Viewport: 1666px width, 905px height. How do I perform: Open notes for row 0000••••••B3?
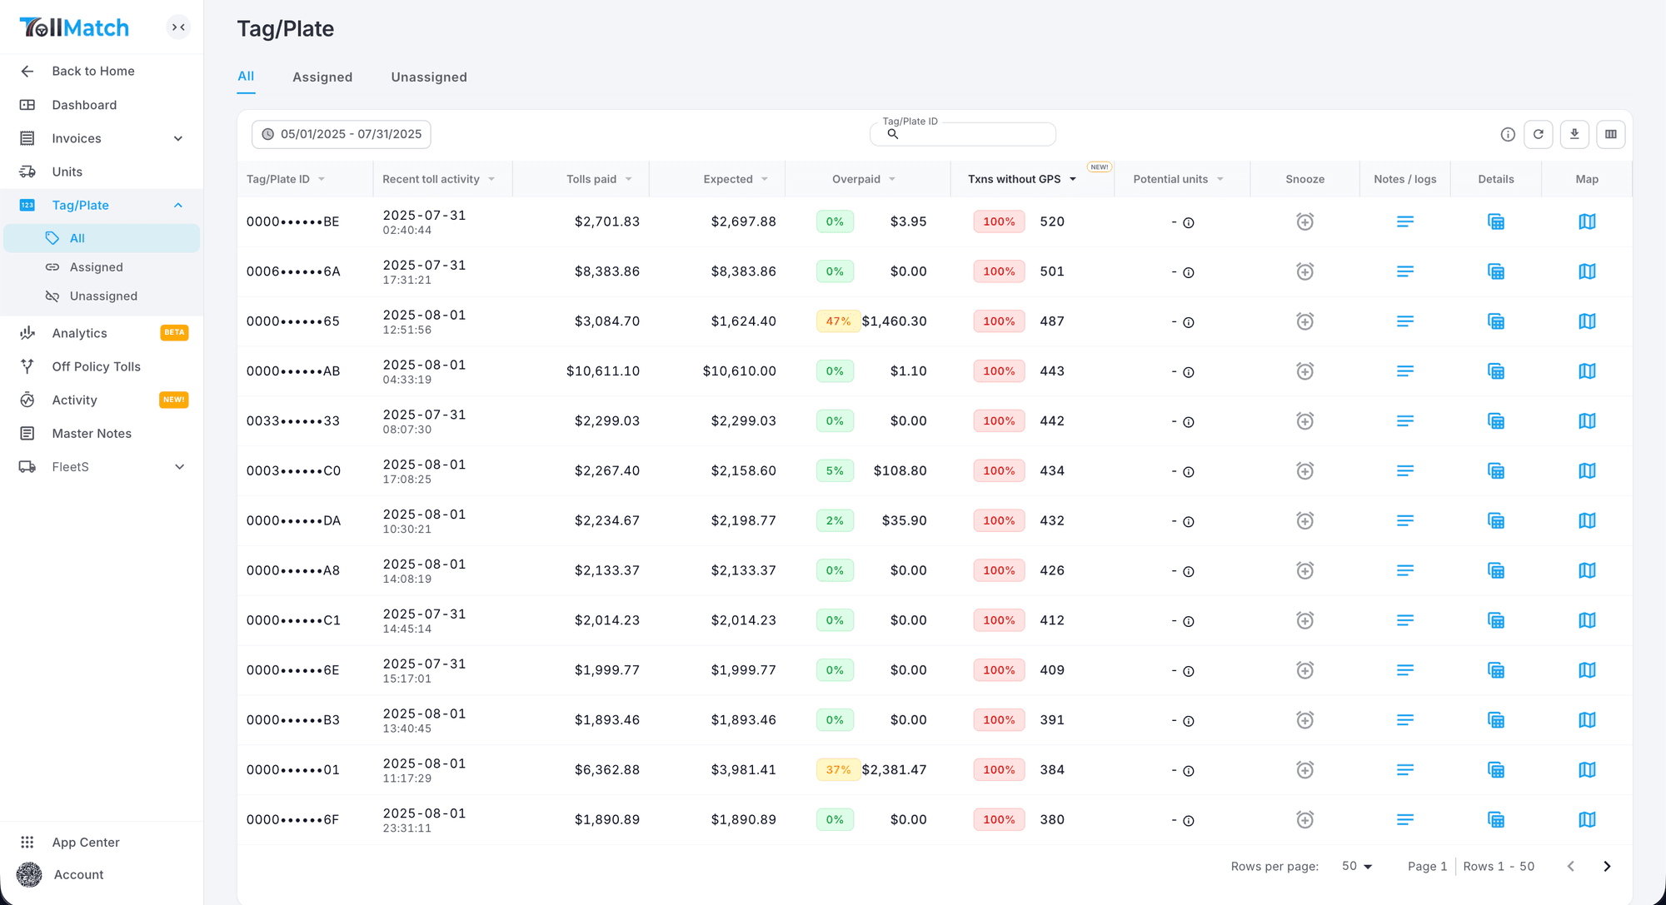(1405, 720)
